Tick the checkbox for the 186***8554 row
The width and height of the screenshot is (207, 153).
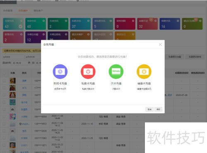click(4, 117)
